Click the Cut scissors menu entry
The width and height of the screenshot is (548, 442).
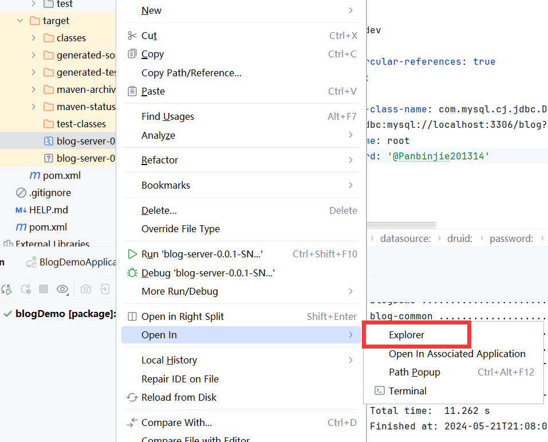149,36
